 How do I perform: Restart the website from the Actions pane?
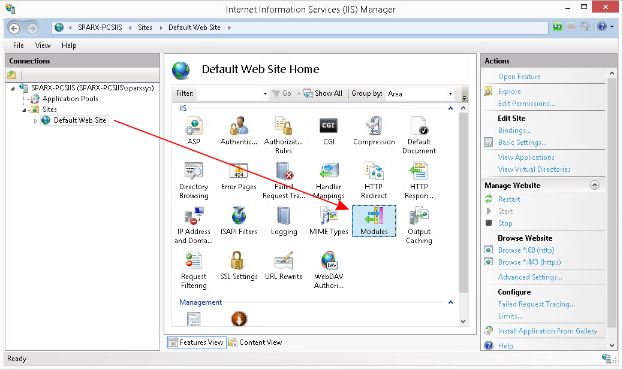pos(509,199)
